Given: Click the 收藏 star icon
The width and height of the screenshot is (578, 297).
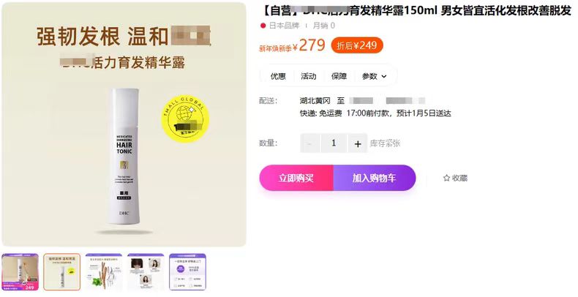Looking at the screenshot, I should pos(446,178).
